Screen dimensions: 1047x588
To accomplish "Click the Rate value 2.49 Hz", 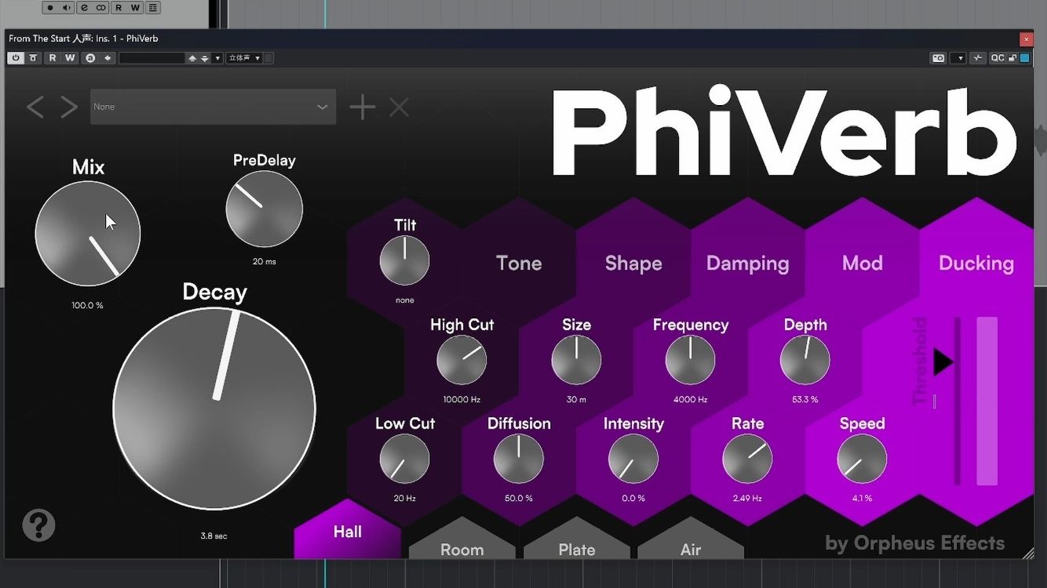I will coord(747,498).
